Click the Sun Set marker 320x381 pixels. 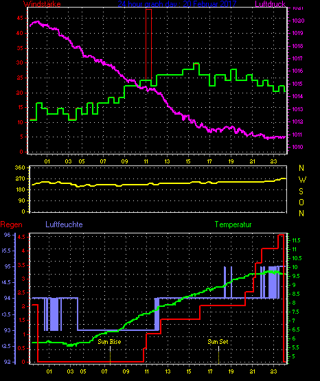click(218, 342)
